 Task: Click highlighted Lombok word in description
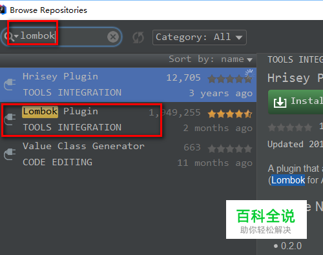point(288,180)
